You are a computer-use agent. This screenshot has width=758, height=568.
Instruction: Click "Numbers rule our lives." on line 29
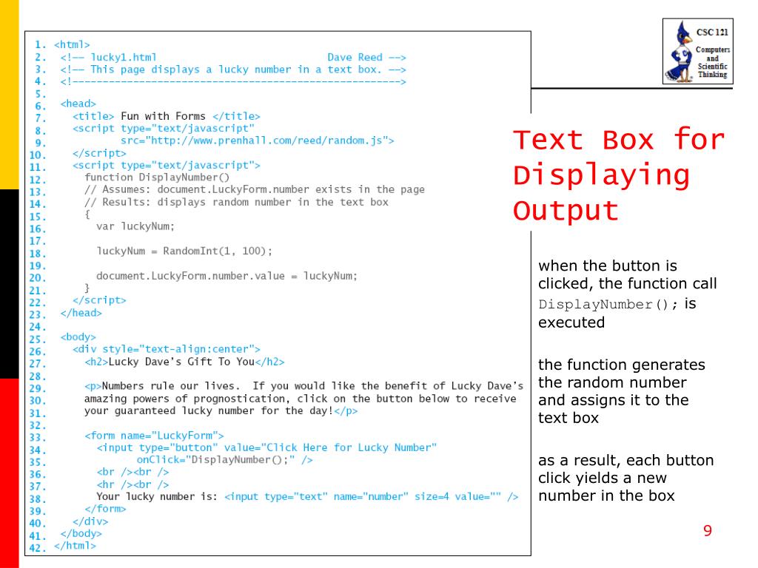pyautogui.click(x=171, y=386)
